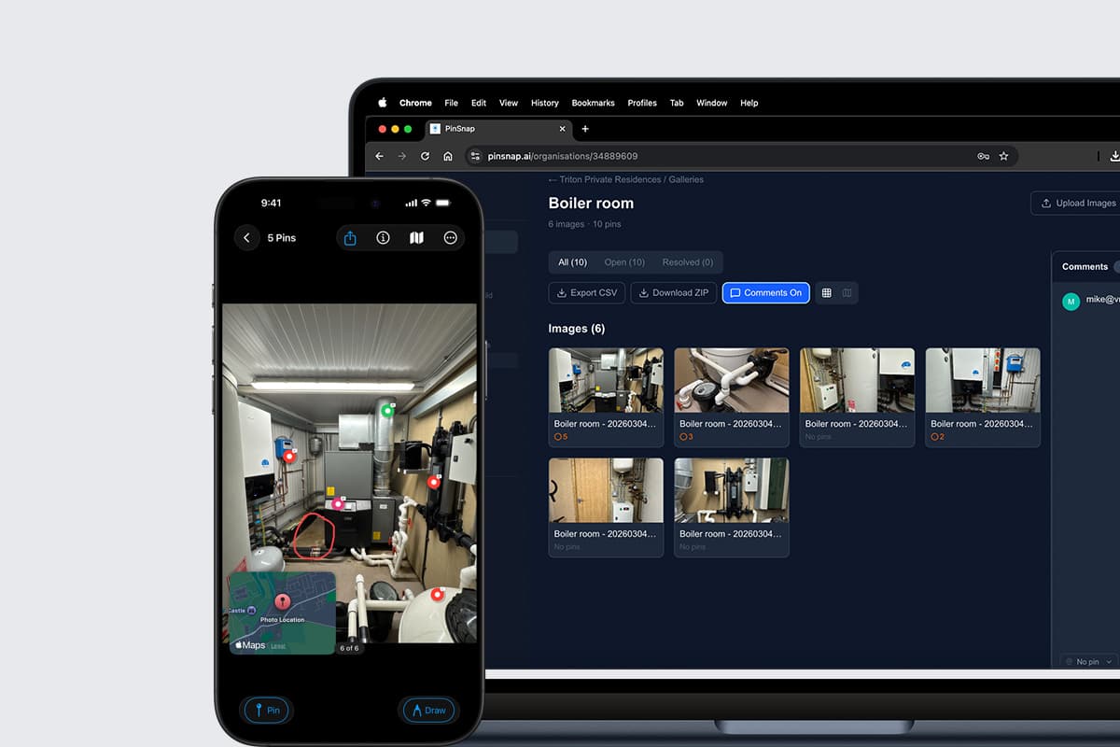Open the map view icon on the phone
1120x747 pixels.
(416, 237)
